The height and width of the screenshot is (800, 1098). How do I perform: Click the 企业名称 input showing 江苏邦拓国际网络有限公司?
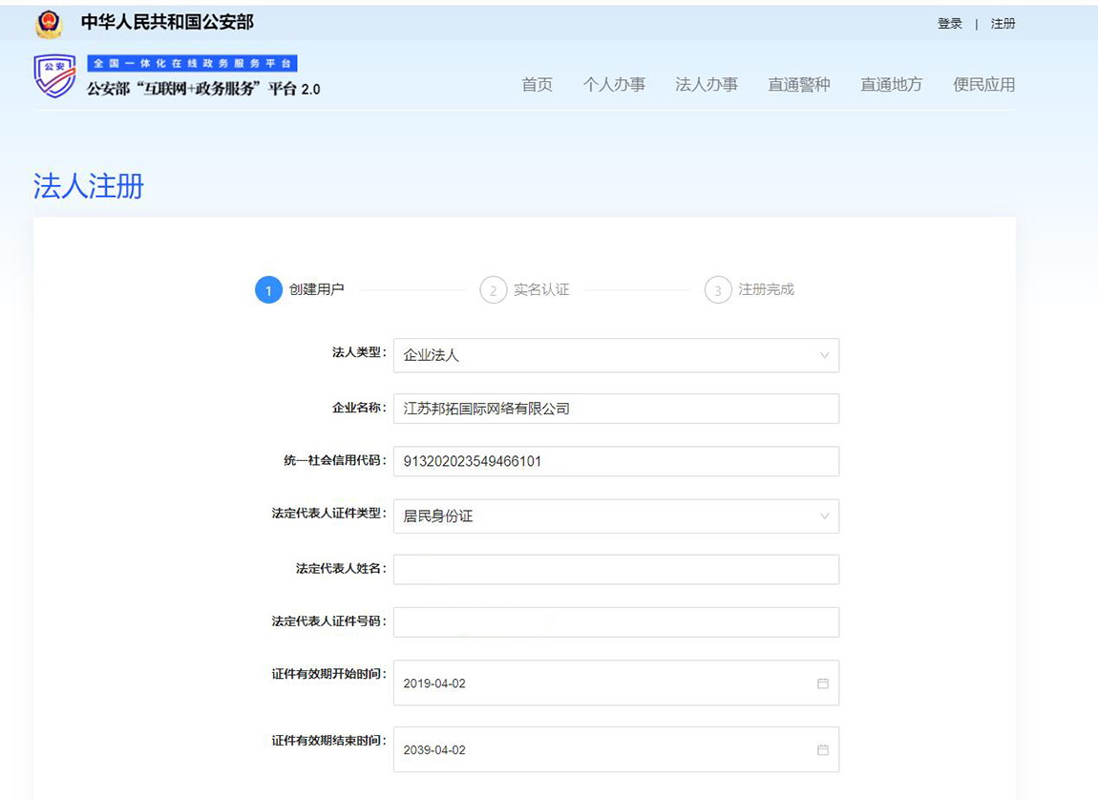[616, 408]
